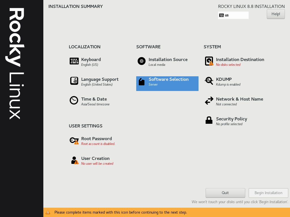
Task: Open KDUMP configuration
Action: point(224,79)
